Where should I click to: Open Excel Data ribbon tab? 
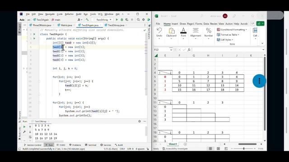point(206,24)
